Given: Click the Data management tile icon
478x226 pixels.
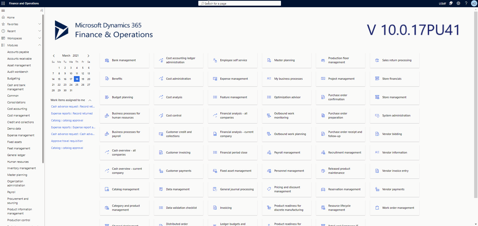Looking at the screenshot, I should 161,189.
